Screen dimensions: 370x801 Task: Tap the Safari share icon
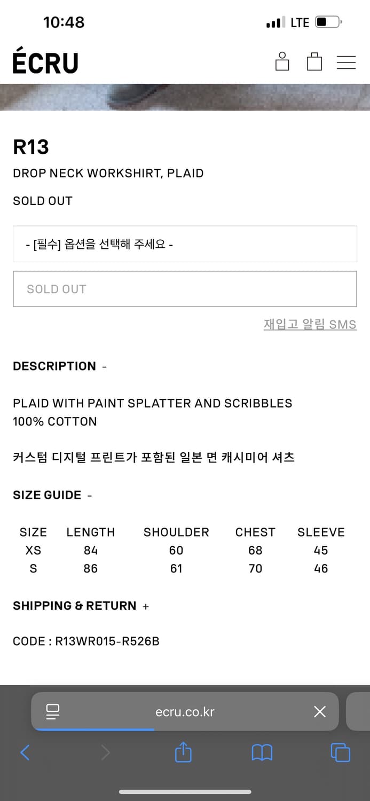coord(183,752)
